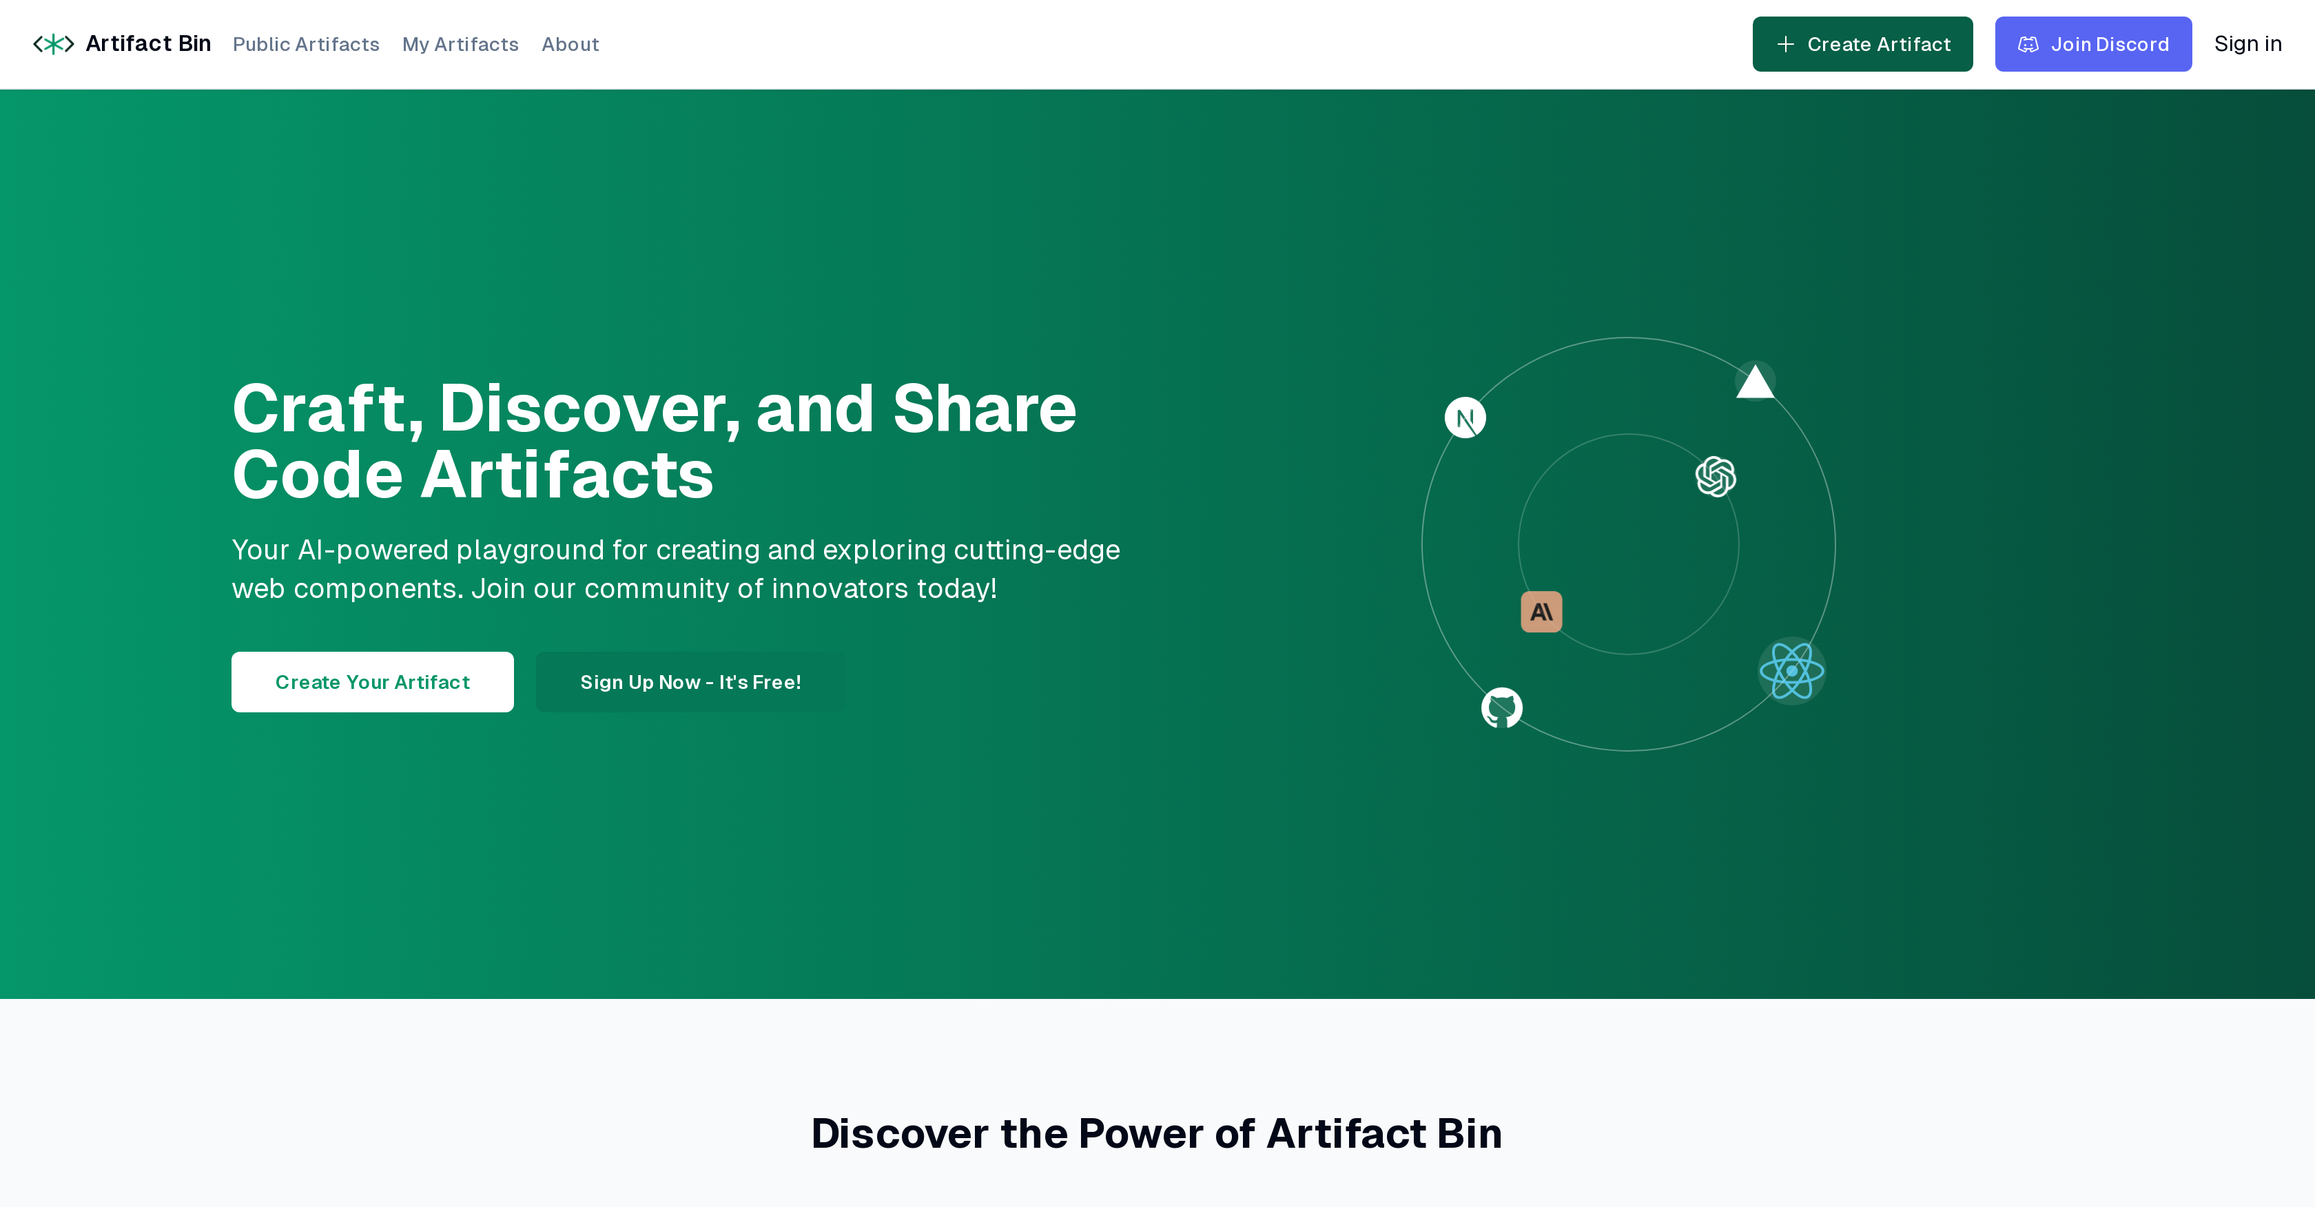The width and height of the screenshot is (2315, 1207).
Task: Click the Anthropic icon in the illustration
Action: (1541, 611)
